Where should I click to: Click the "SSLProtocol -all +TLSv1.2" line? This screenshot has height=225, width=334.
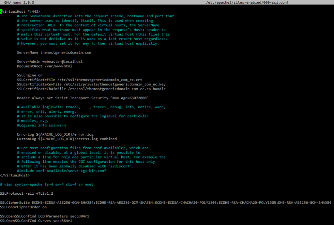pyautogui.click(x=27, y=194)
